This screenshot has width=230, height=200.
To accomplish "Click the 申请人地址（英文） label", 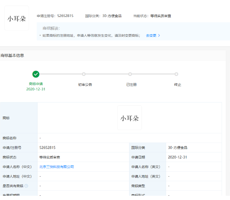I will pyautogui.click(x=146, y=176).
